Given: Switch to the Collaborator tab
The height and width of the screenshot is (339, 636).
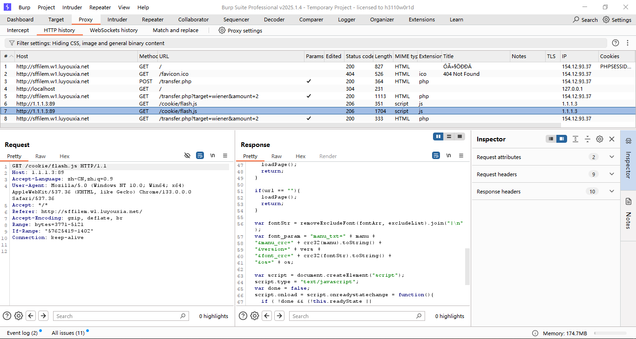Looking at the screenshot, I should [x=193, y=20].
